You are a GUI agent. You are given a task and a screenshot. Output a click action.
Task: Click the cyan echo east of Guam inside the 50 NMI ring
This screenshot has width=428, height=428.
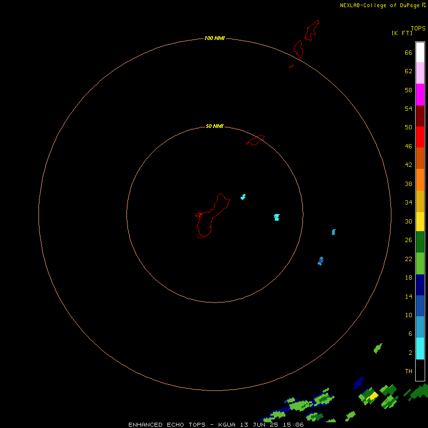click(276, 217)
